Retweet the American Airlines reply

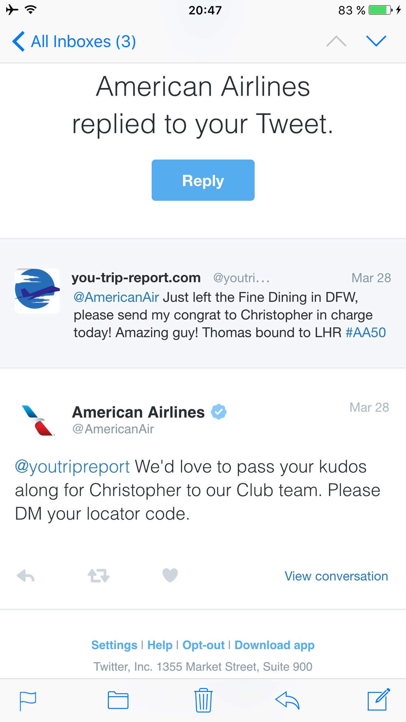click(98, 575)
